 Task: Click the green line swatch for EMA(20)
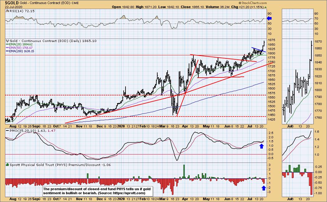(x=7, y=44)
